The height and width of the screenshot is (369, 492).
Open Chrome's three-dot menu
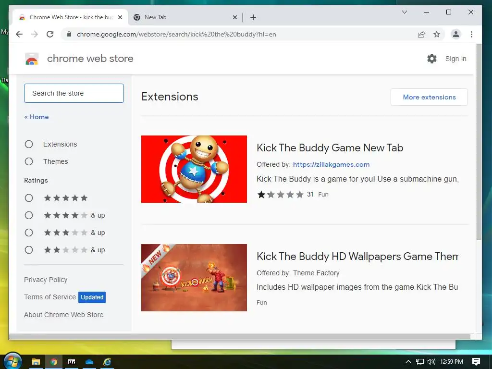tap(471, 34)
